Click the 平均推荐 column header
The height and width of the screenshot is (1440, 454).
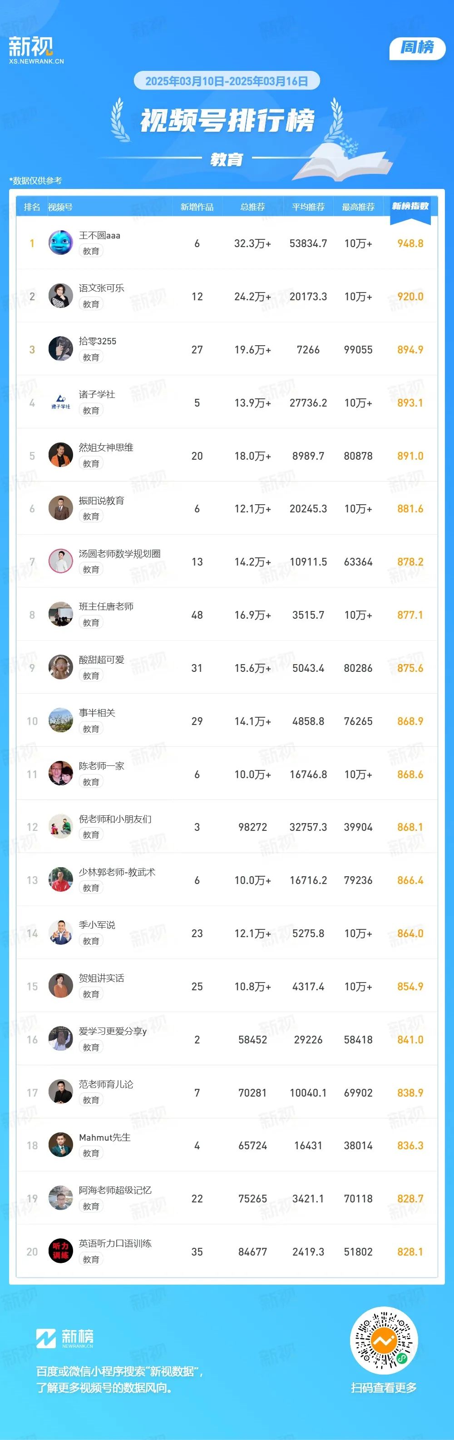click(x=308, y=207)
